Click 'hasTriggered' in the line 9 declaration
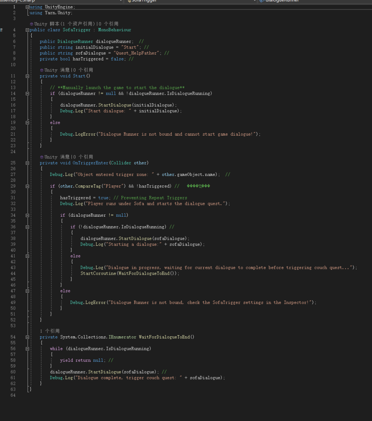372x421 pixels. (88, 59)
